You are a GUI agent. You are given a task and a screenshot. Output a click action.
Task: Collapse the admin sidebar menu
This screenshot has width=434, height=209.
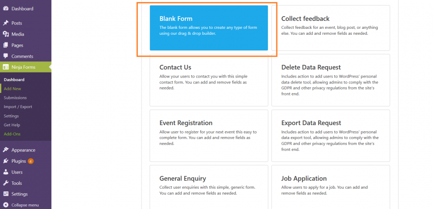21,205
